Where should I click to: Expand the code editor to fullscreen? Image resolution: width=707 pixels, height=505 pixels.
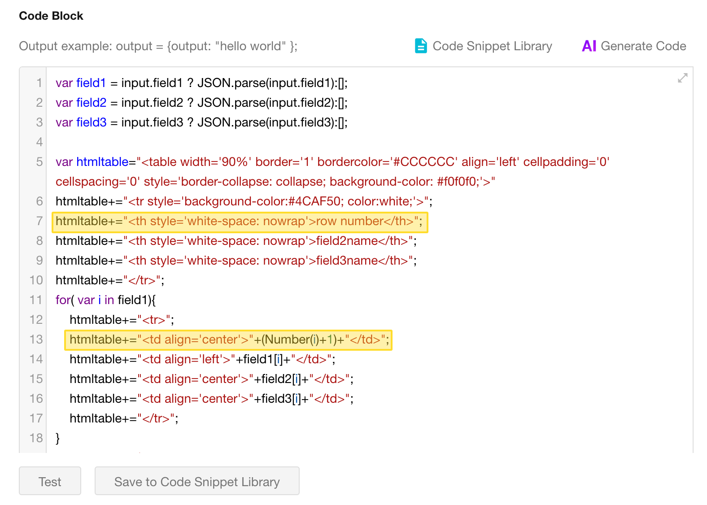pos(682,78)
